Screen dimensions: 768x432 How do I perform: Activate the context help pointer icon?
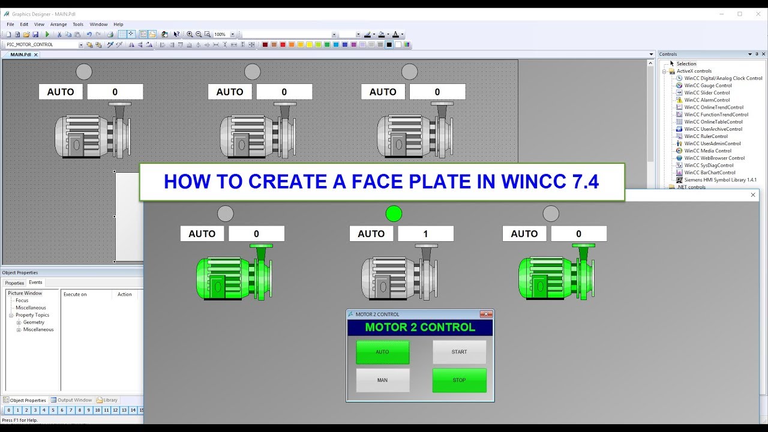click(x=176, y=34)
